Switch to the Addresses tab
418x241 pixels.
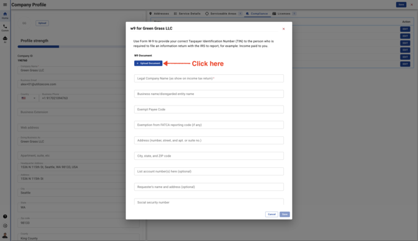[159, 14]
